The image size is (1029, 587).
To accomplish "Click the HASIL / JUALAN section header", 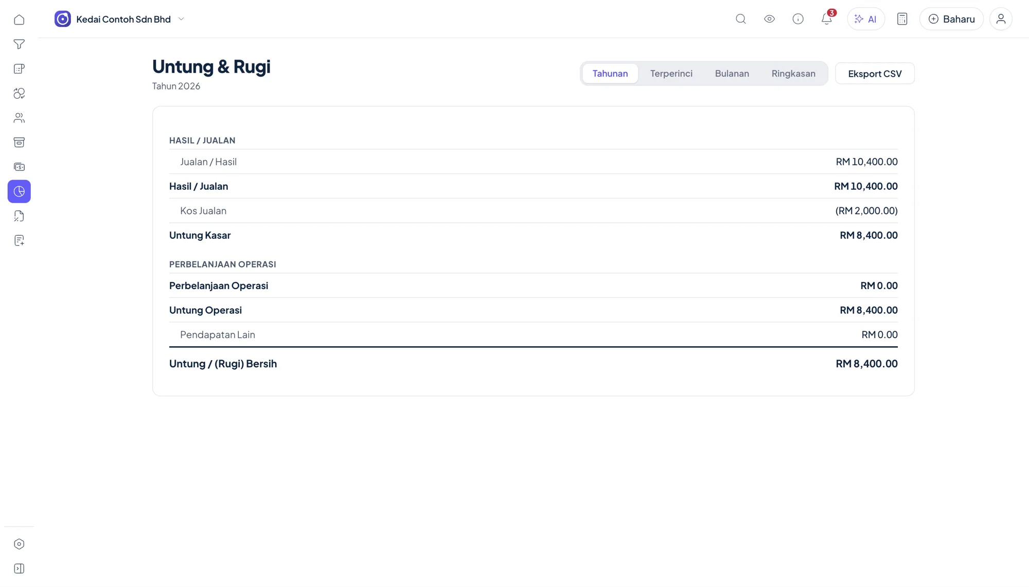I will tap(202, 140).
